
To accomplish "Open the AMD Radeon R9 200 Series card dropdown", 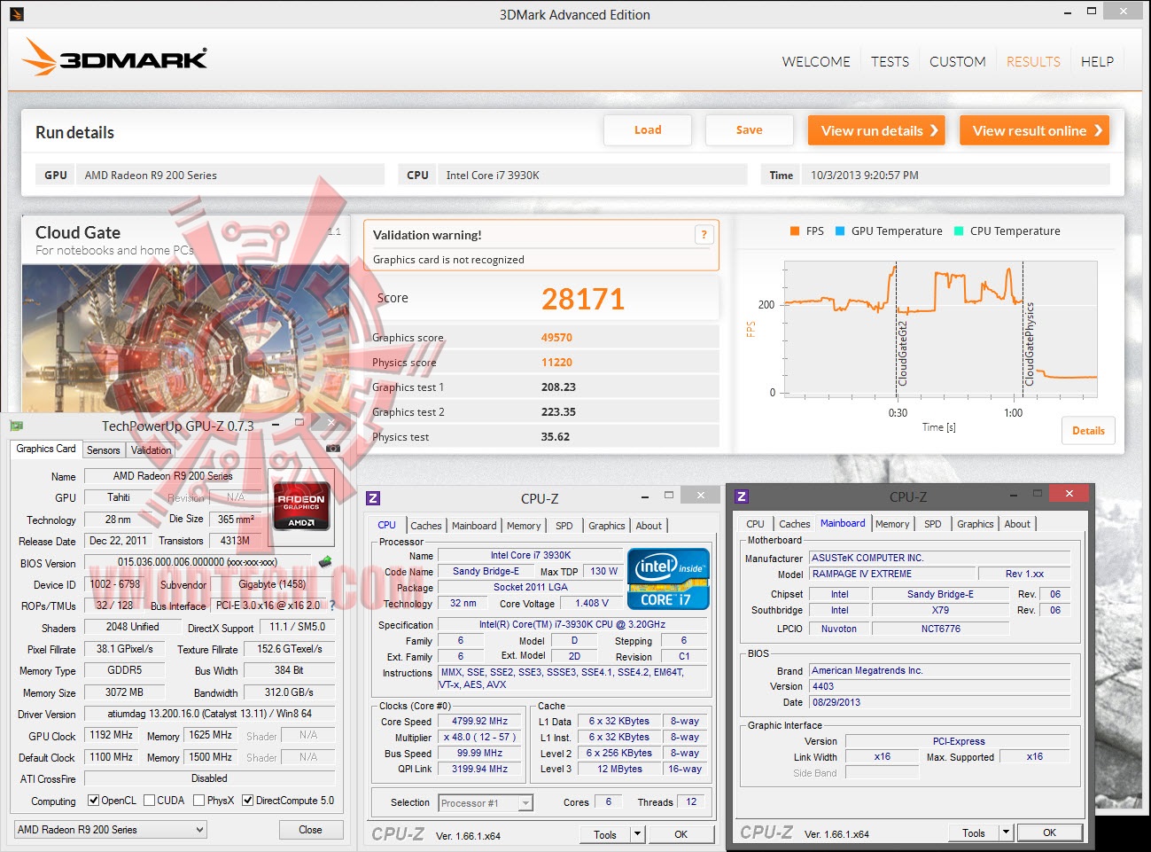I will pyautogui.click(x=111, y=830).
